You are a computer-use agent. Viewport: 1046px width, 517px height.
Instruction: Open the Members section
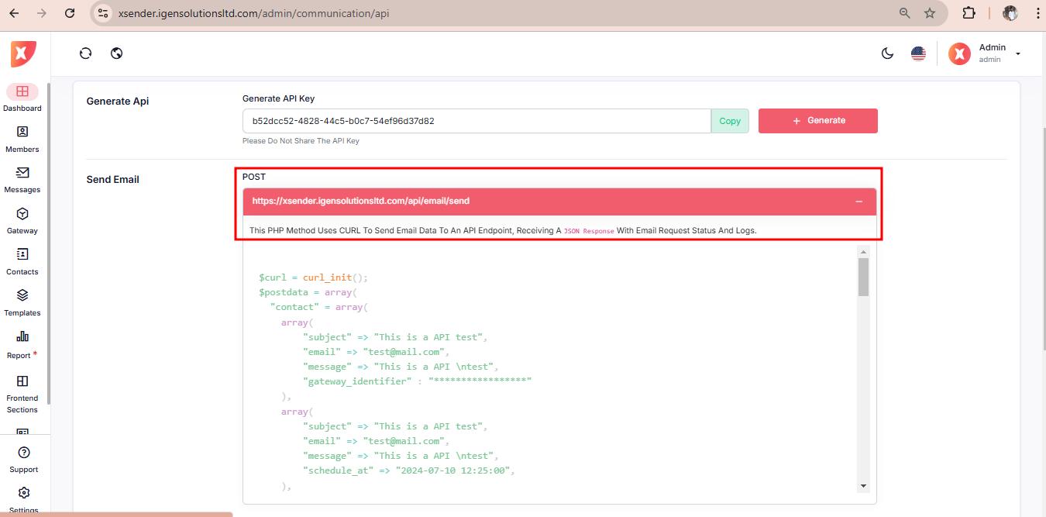(22, 133)
